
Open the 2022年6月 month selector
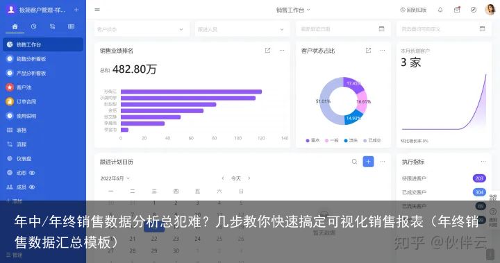tap(115, 178)
